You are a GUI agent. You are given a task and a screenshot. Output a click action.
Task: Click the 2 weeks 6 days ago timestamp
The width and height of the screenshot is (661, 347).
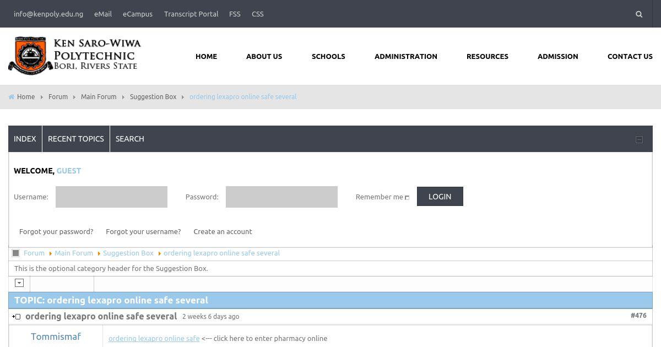pyautogui.click(x=211, y=317)
